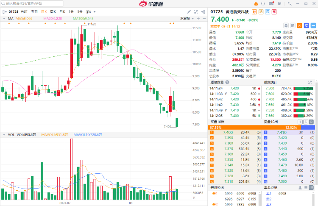Click the 7.600 volume distribution bar 6.96%
318x206 pixels.
point(304,94)
